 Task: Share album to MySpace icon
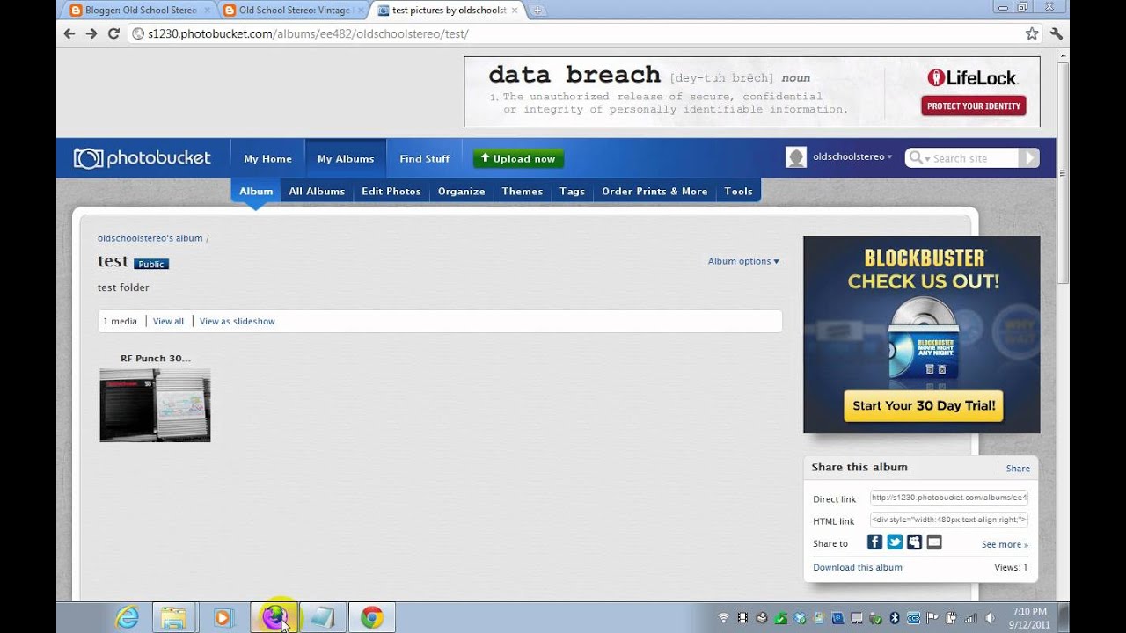click(915, 542)
